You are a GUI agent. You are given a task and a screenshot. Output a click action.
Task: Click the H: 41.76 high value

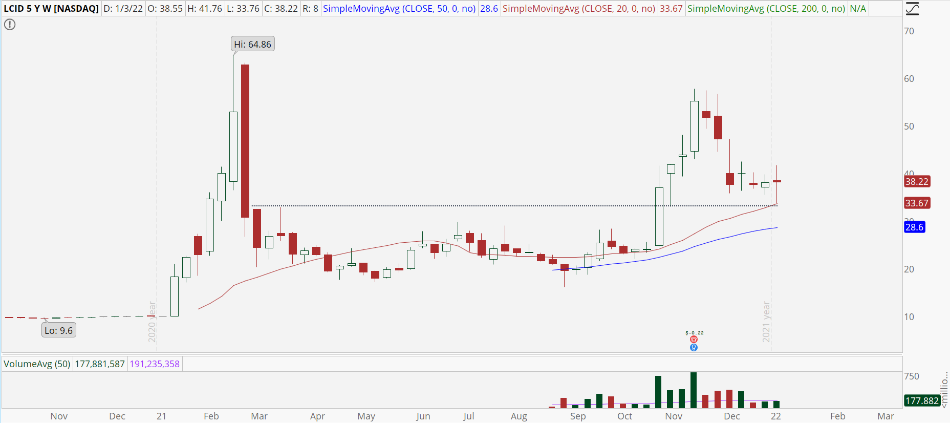[205, 9]
